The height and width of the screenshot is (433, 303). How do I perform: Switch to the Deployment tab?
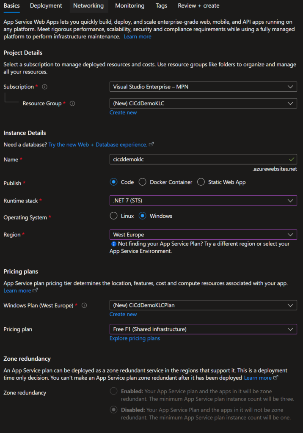pos(46,6)
